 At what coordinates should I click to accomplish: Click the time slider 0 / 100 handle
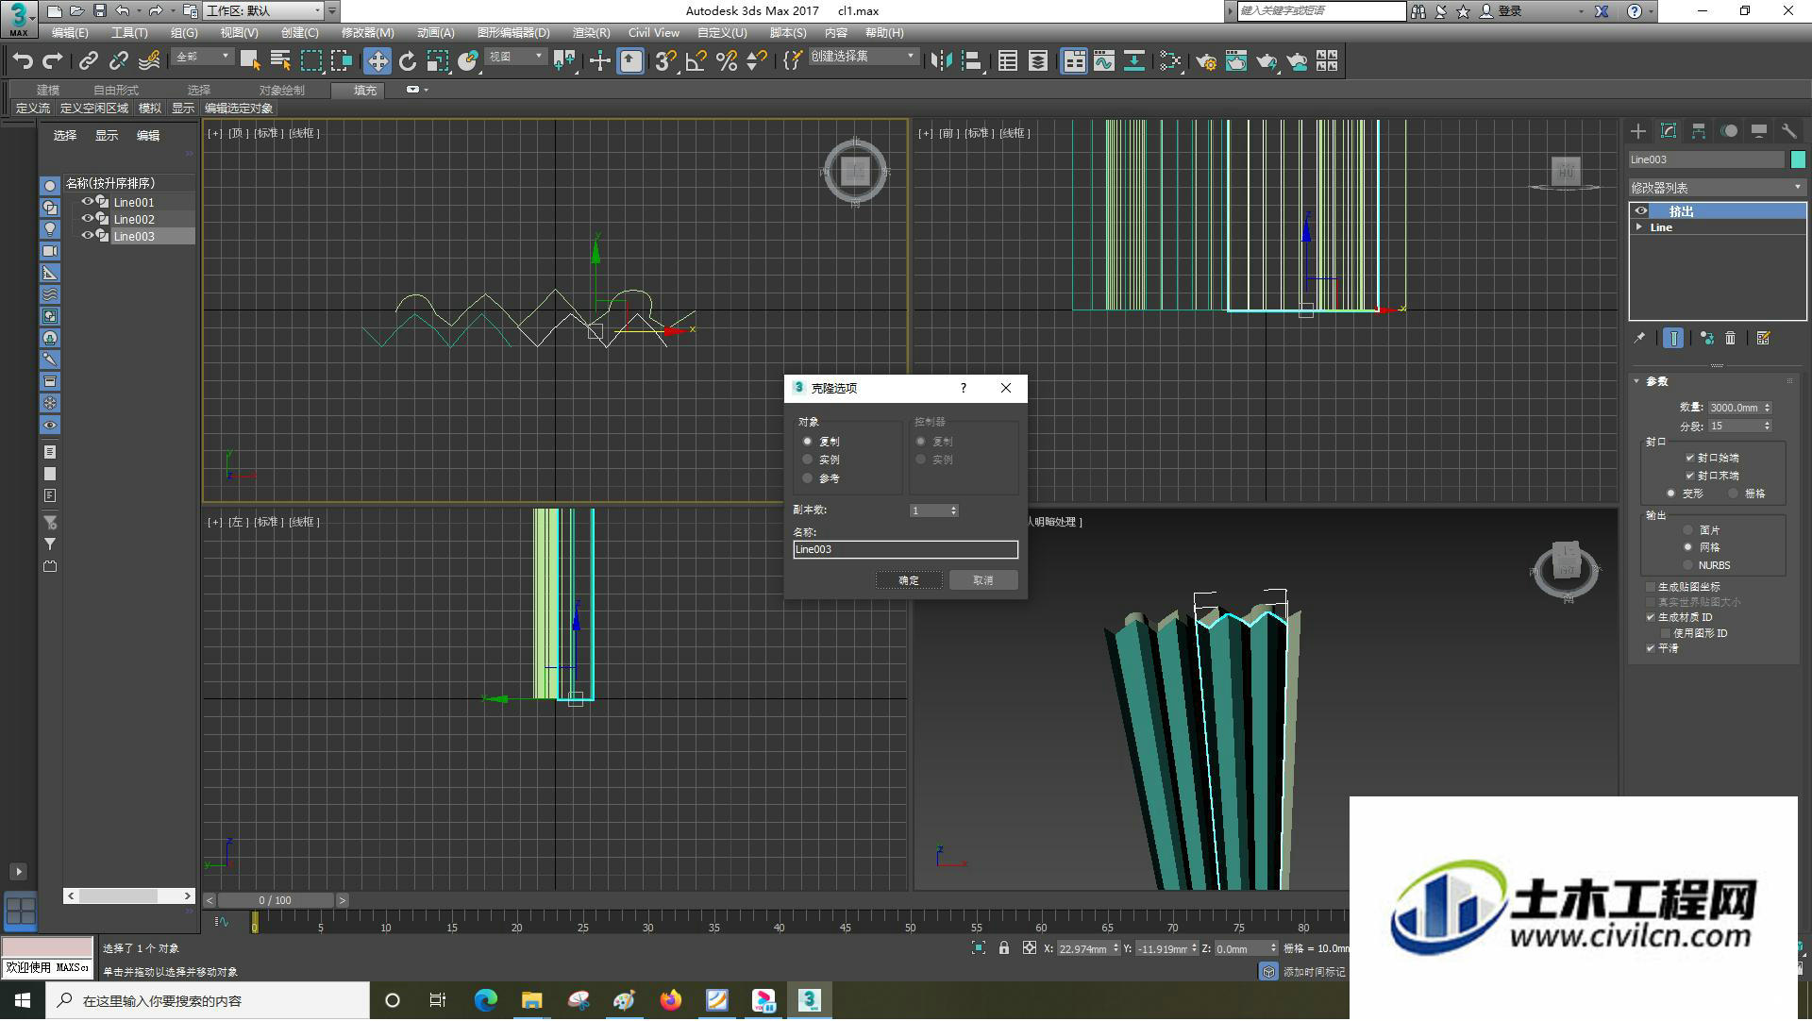point(276,902)
